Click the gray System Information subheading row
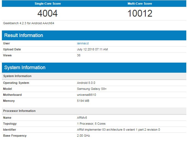This screenshot has width=189, height=141. pos(94,76)
